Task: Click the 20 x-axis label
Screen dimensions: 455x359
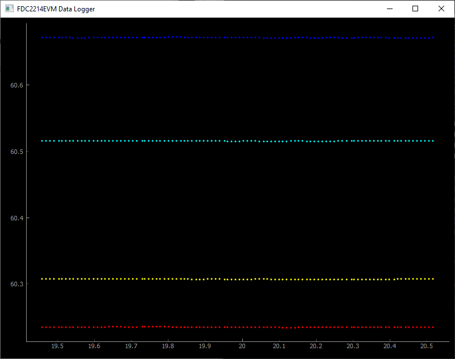Action: tap(242, 346)
